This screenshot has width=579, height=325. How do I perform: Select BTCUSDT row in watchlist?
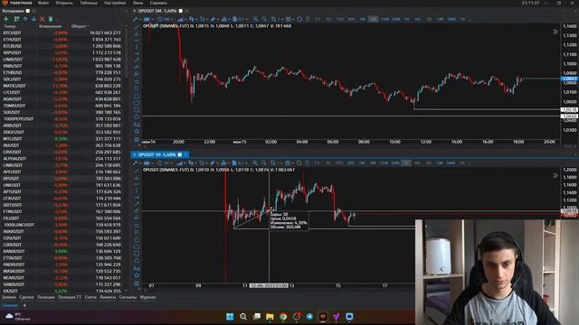coord(62,32)
